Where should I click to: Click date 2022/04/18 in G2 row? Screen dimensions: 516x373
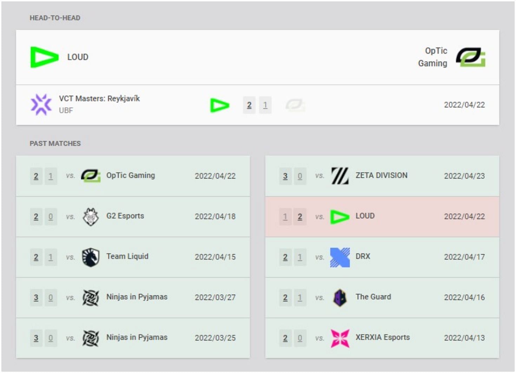[x=215, y=216]
